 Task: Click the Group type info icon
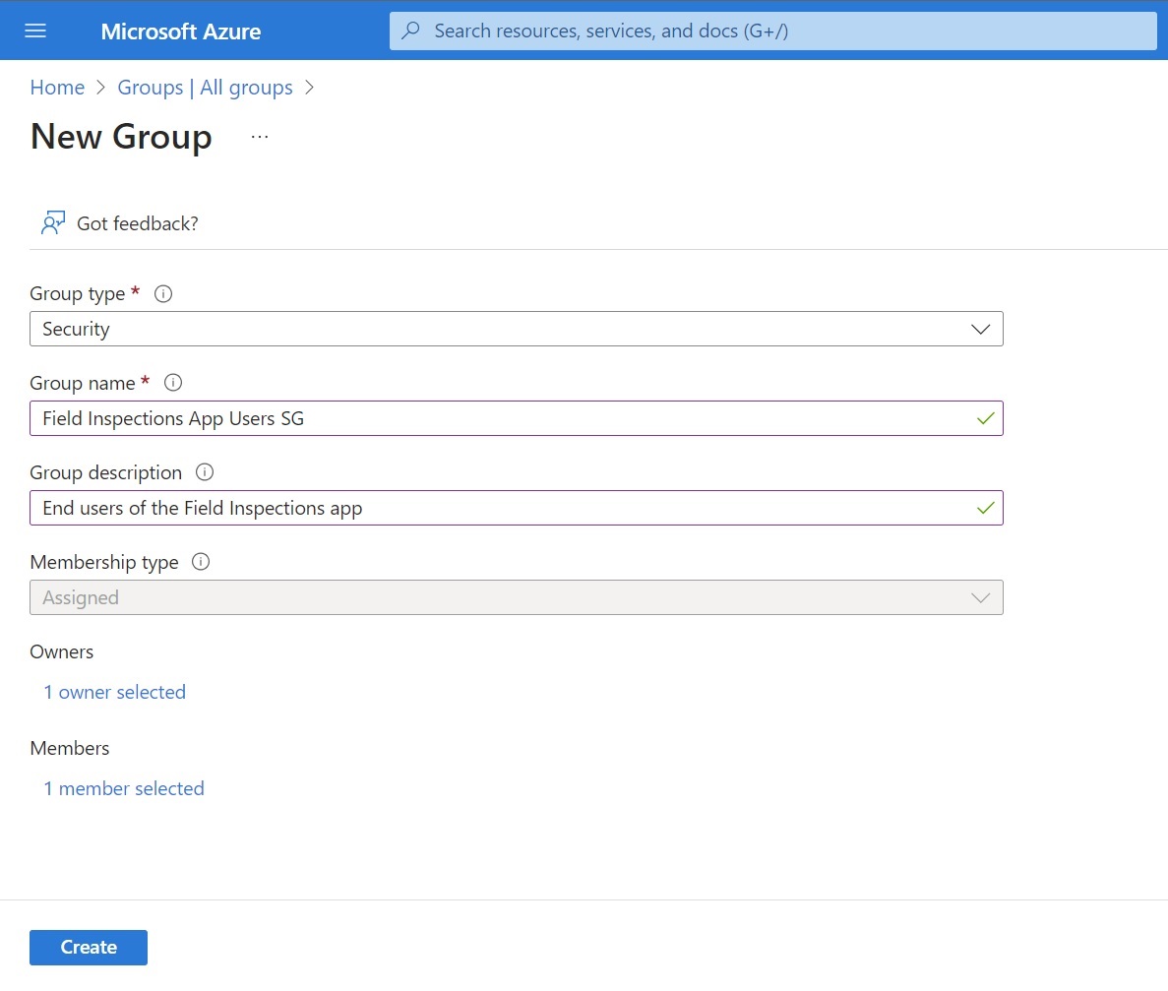click(162, 292)
